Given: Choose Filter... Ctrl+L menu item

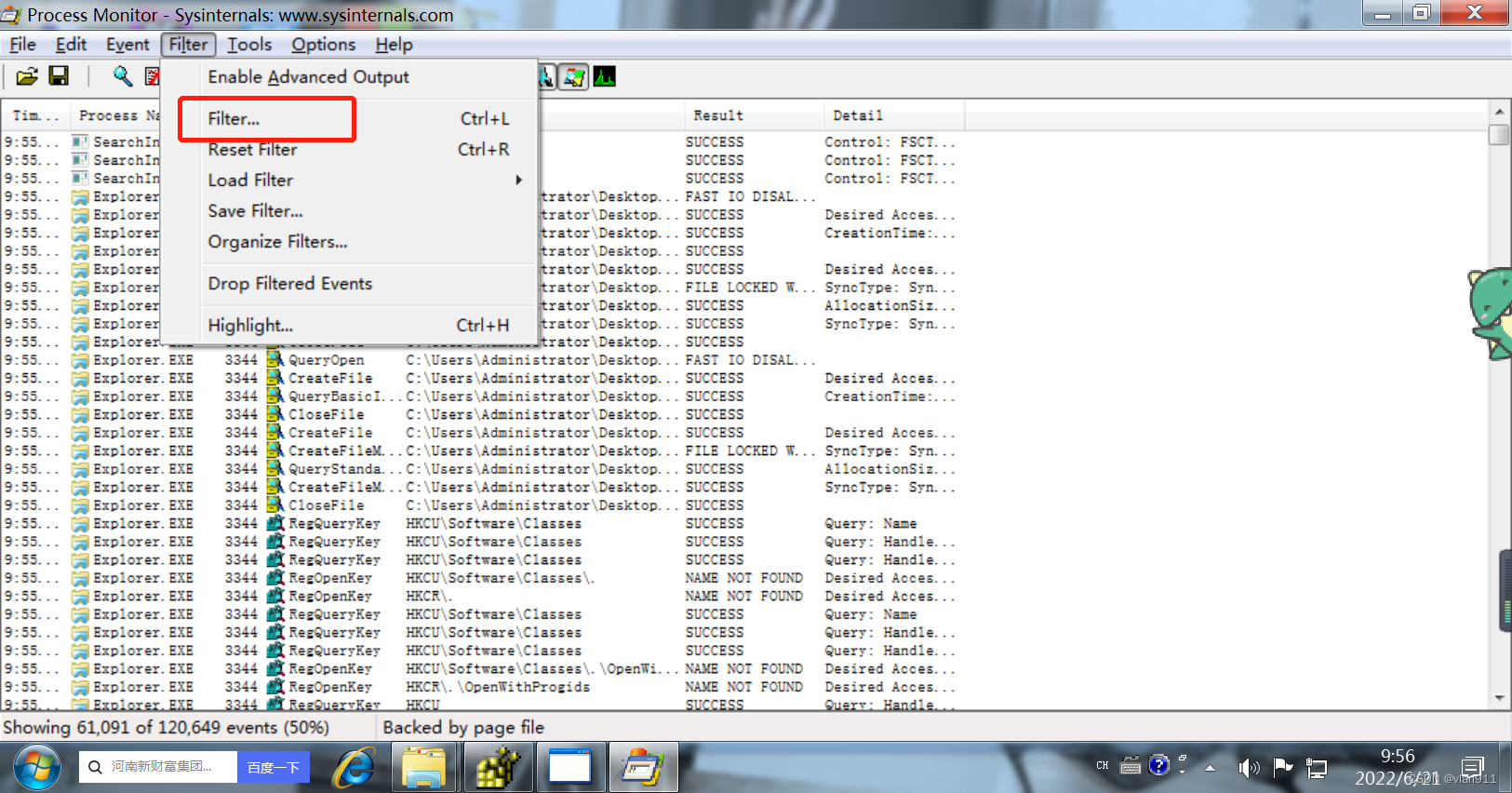Looking at the screenshot, I should [x=349, y=119].
